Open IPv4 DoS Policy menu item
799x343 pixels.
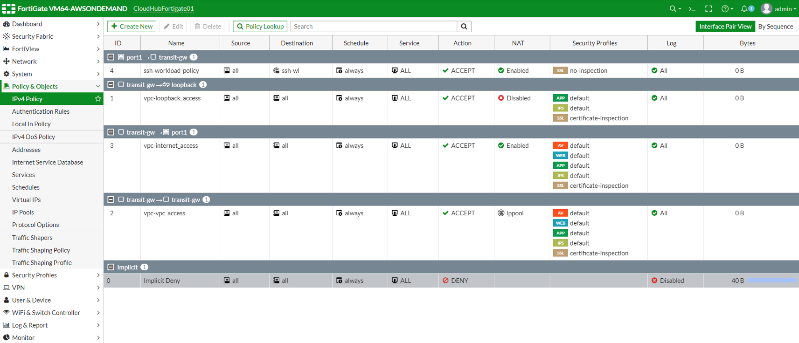[x=34, y=137]
